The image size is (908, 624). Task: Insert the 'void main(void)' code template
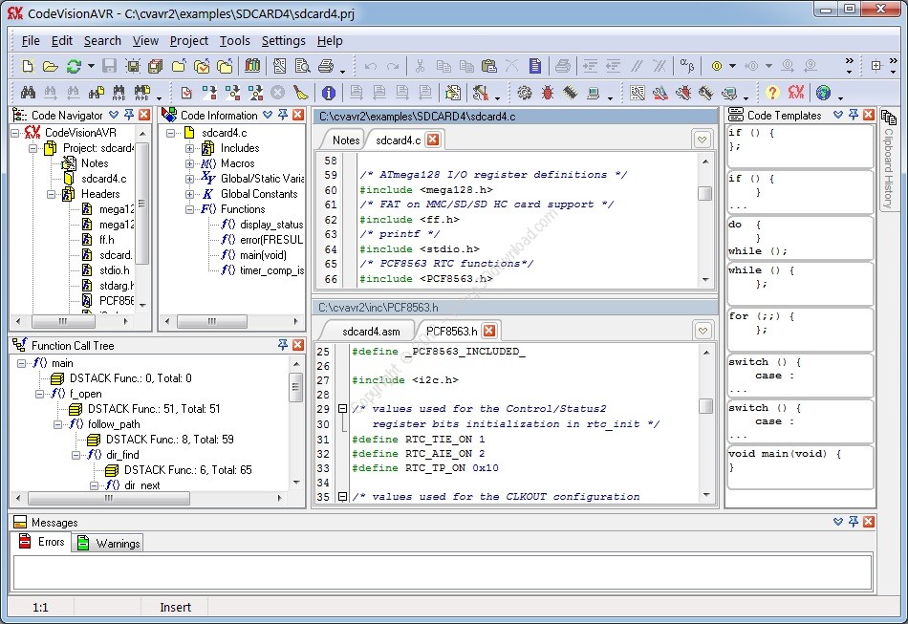[800, 466]
